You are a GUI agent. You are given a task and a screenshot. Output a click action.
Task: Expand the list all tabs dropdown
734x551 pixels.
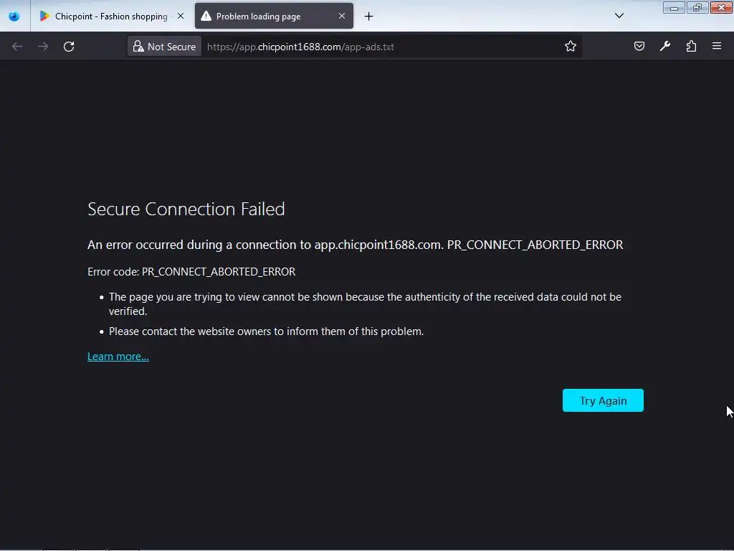(619, 16)
